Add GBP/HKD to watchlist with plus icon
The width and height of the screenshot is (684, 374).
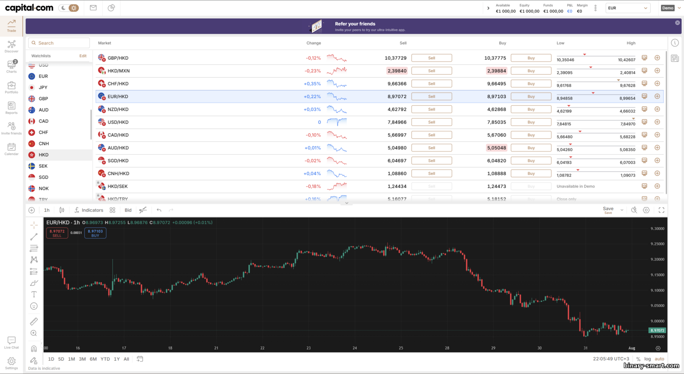tap(657, 58)
